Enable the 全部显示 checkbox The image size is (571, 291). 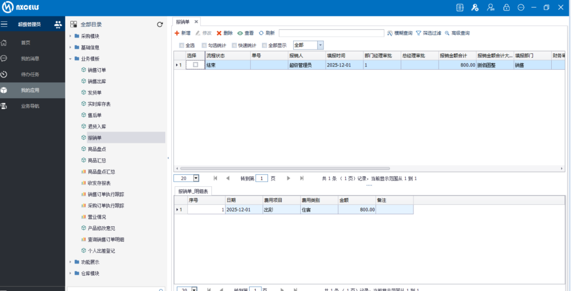tap(264, 46)
